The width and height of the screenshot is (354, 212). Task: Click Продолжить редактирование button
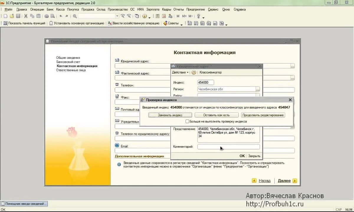[x=263, y=115]
